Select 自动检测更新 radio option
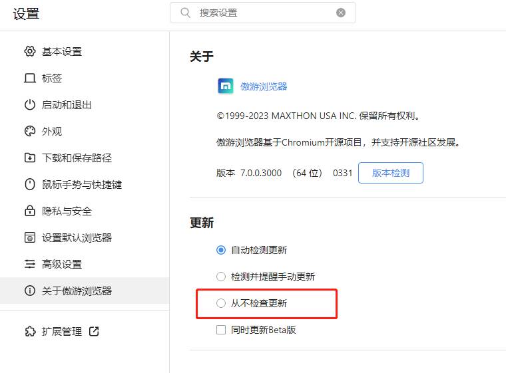Screen dimensions: 506x373 pos(221,250)
